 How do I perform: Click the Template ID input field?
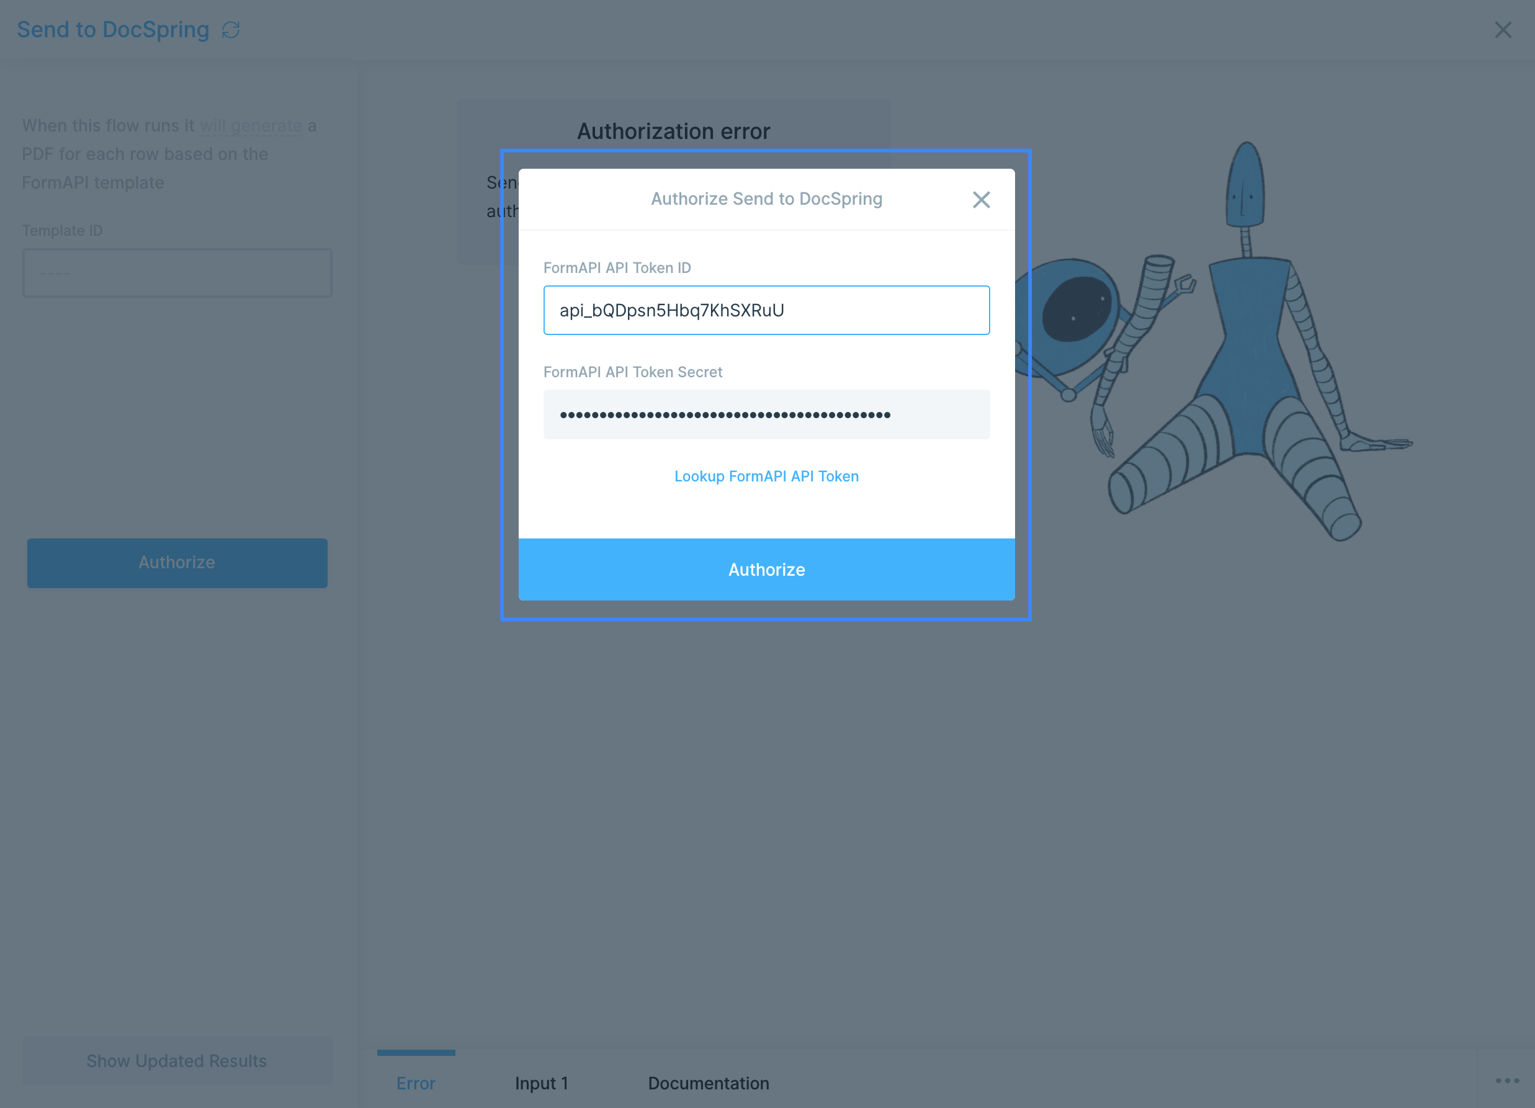pos(177,273)
